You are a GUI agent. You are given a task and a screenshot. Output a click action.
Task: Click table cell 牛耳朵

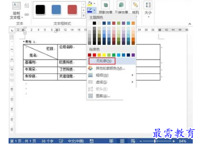30,69
